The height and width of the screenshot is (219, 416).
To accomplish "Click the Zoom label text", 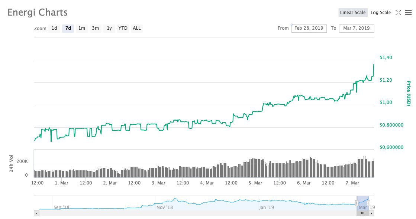I will point(40,28).
